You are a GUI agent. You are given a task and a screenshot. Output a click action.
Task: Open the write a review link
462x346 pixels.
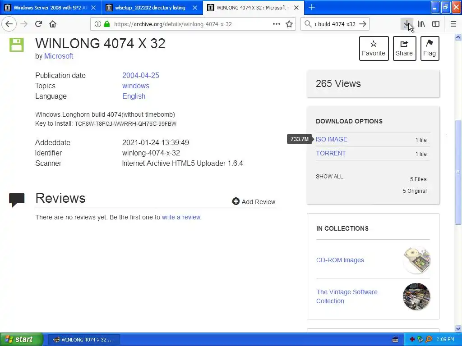click(181, 217)
